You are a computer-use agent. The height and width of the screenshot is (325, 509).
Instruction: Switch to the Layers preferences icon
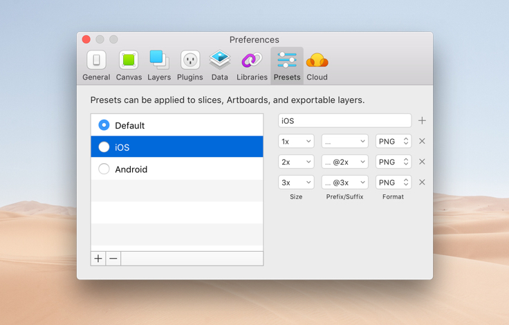point(159,66)
